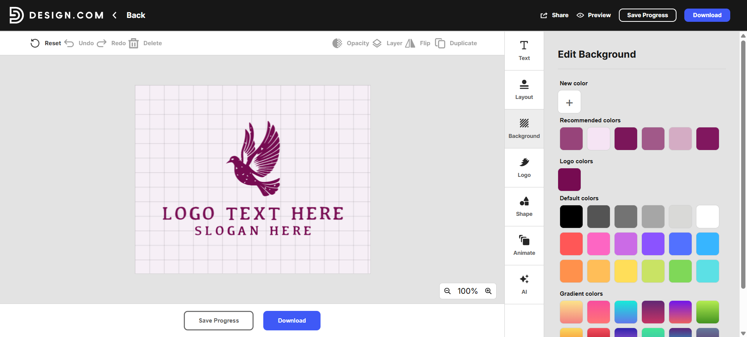The image size is (747, 337).
Task: Open the AI tools panel
Action: click(x=524, y=285)
